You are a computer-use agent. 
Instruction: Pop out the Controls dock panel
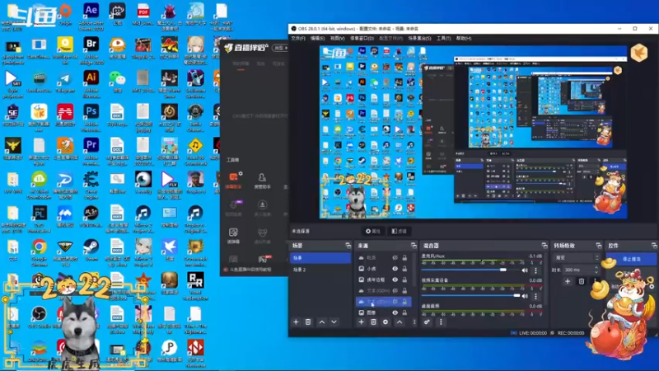[654, 245]
